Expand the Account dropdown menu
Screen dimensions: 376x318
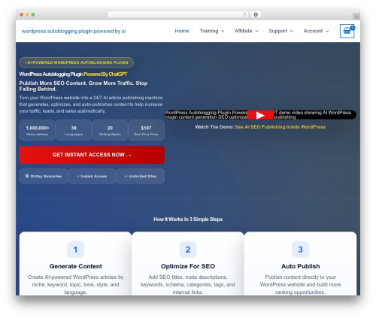pyautogui.click(x=316, y=31)
